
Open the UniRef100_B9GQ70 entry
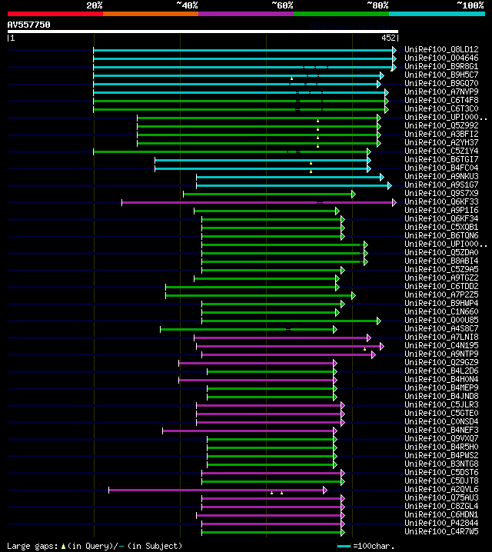(441, 84)
